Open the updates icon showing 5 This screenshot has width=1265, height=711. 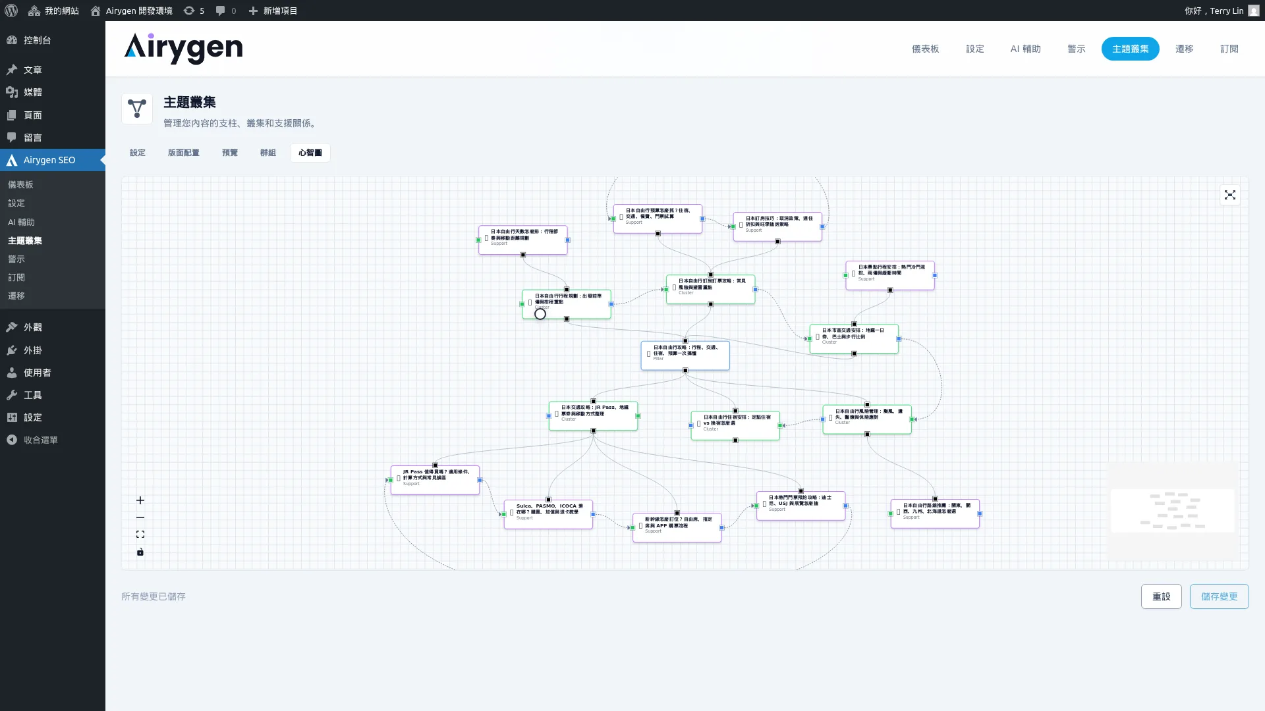194,11
